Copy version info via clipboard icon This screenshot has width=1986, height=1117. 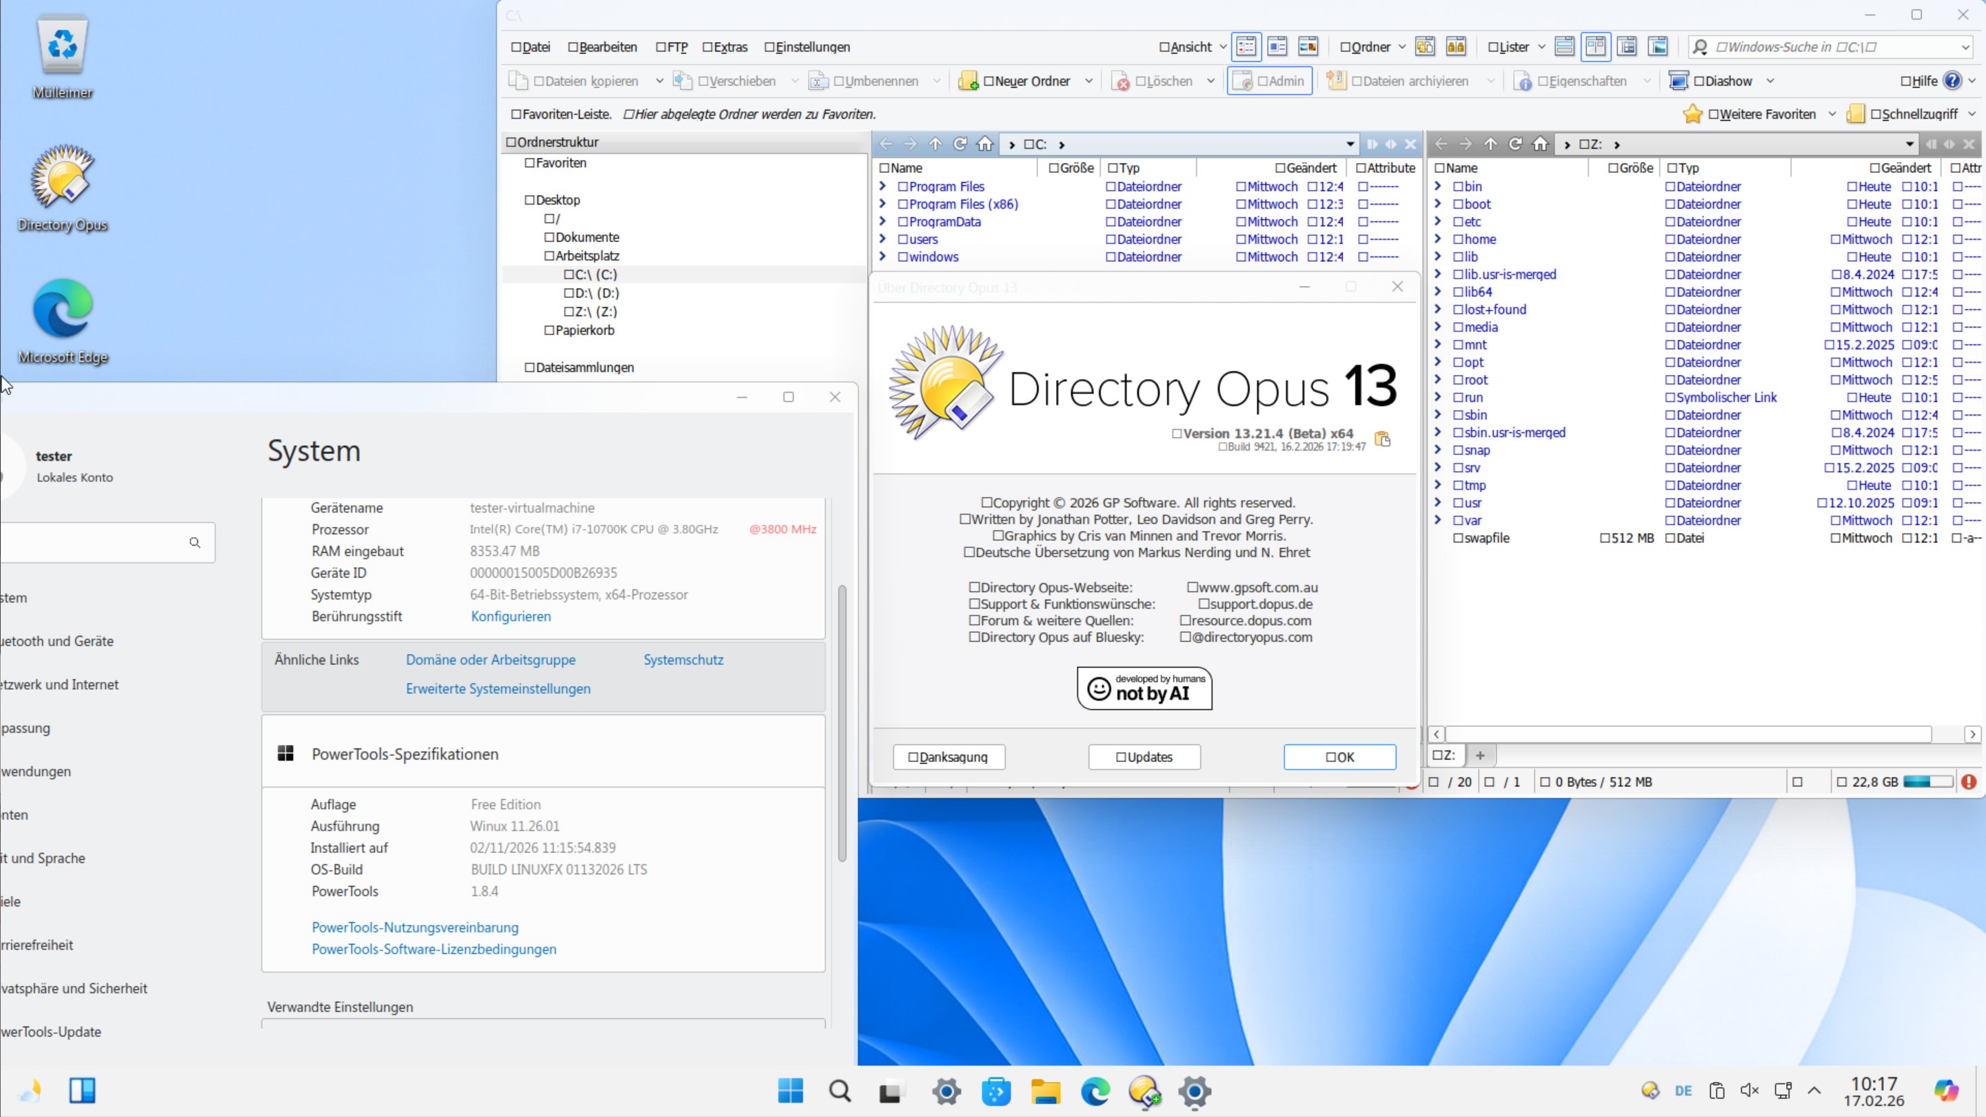pyautogui.click(x=1382, y=439)
